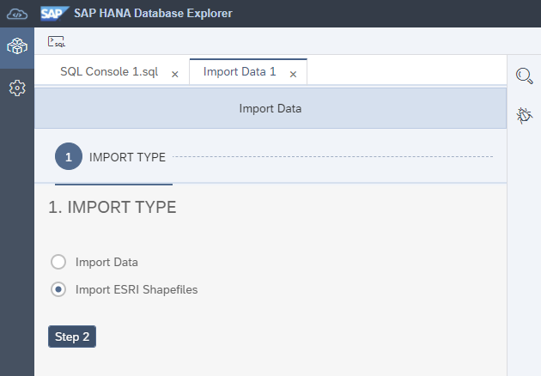This screenshot has height=376, width=541.
Task: Close the Import Data 1 tab
Action: pyautogui.click(x=293, y=74)
